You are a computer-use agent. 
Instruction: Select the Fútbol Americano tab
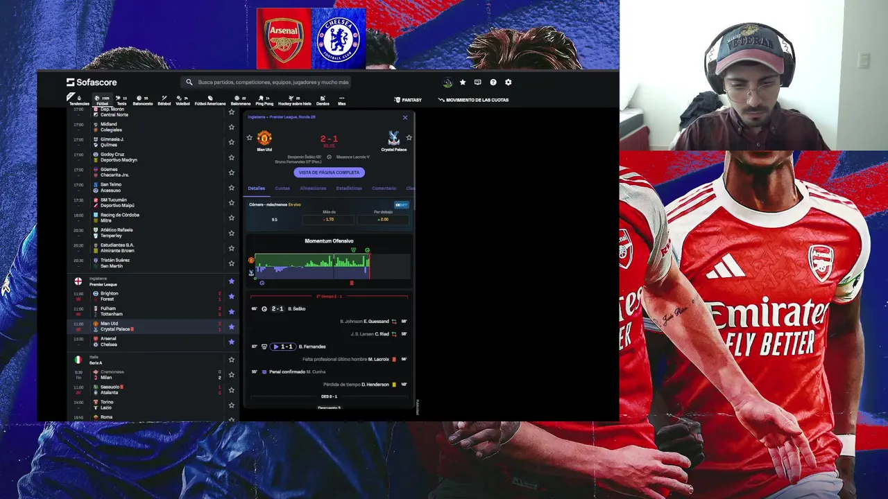210,100
